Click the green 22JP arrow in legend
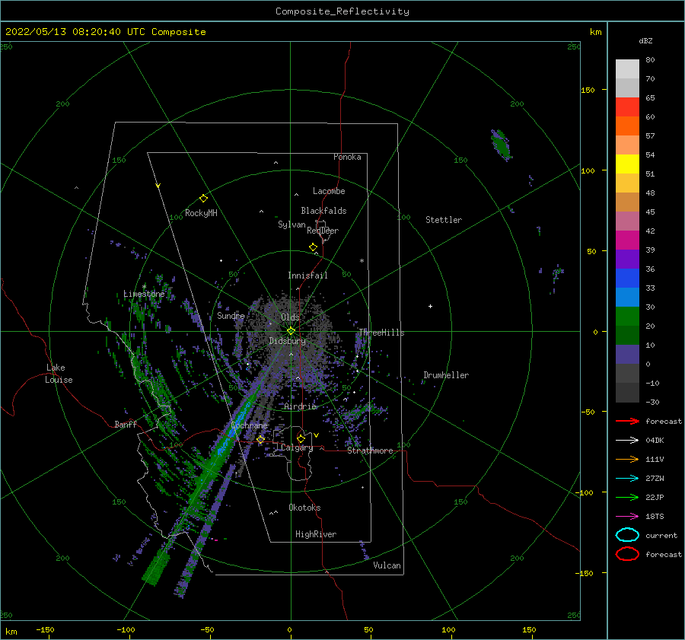Screen dimensions: 685x640 pos(627,497)
